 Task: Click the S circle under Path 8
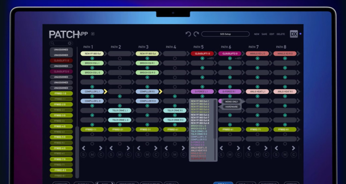(276, 155)
